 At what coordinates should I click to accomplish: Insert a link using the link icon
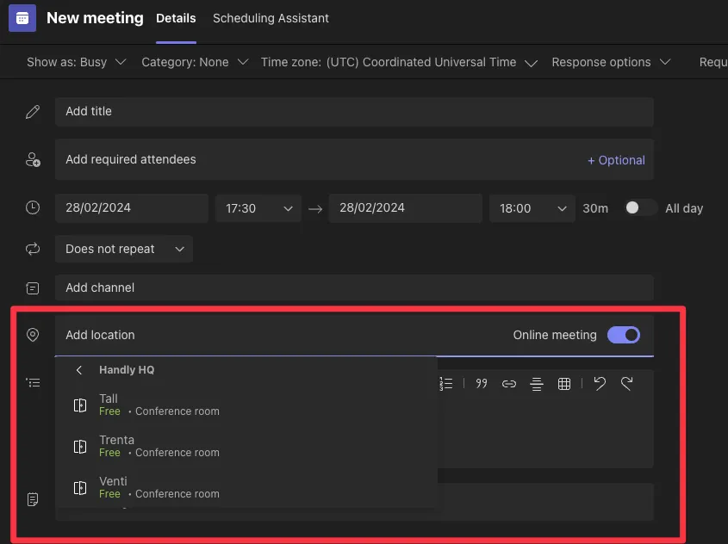coord(509,384)
